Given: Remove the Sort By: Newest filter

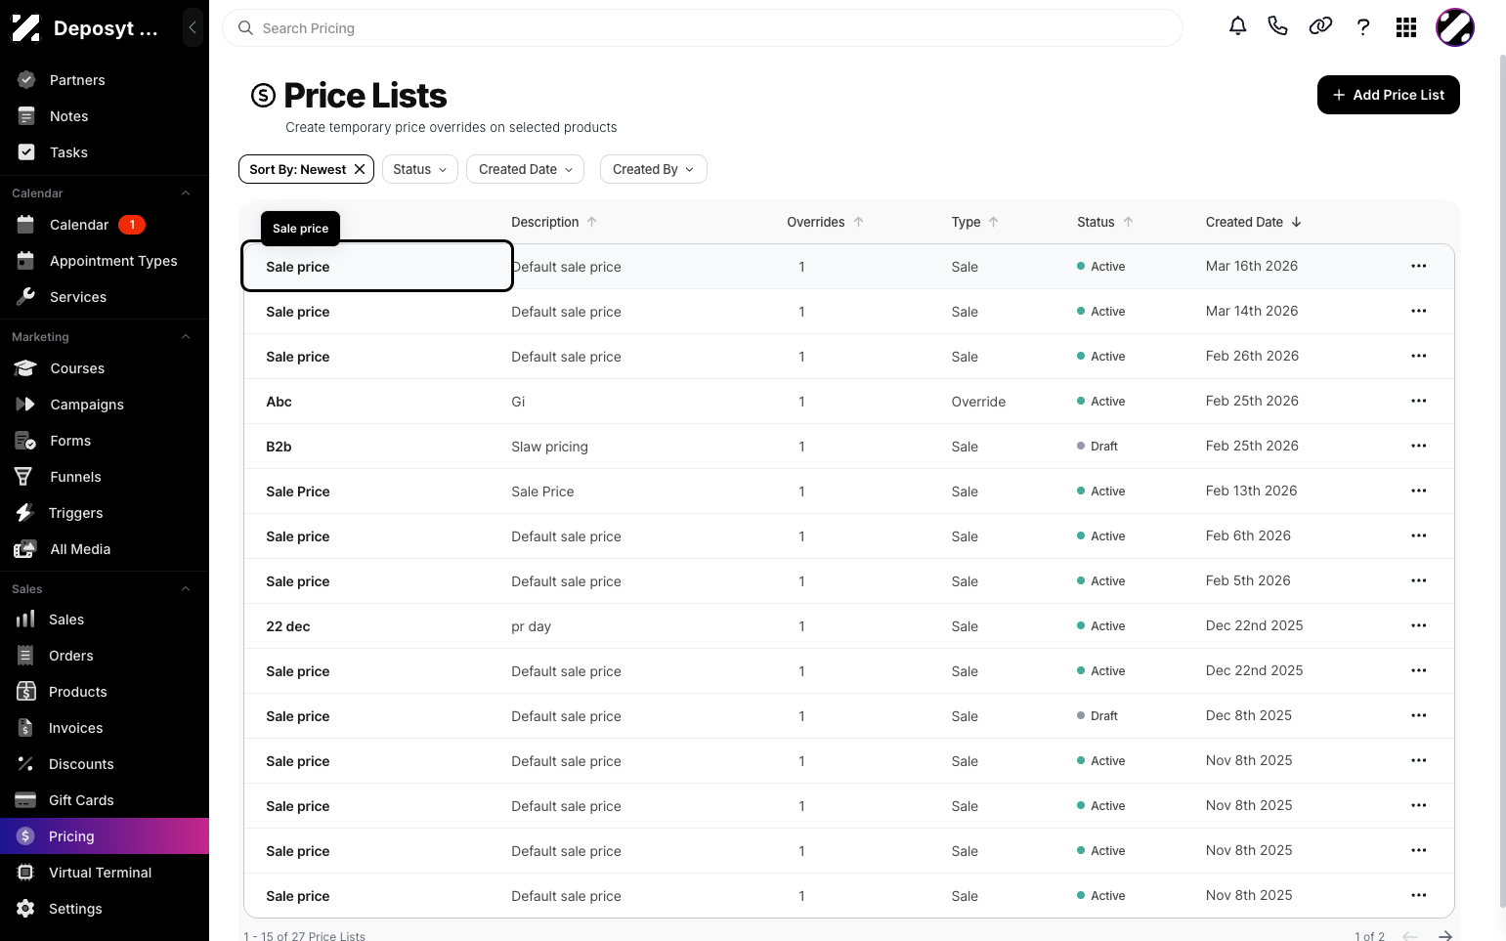Looking at the screenshot, I should pos(360,169).
